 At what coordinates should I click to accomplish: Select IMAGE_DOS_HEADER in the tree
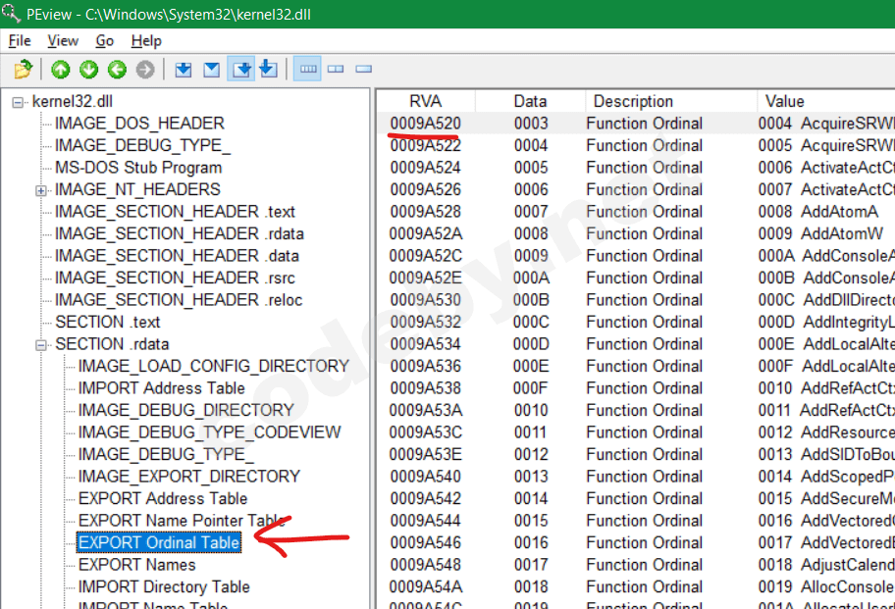click(x=139, y=124)
